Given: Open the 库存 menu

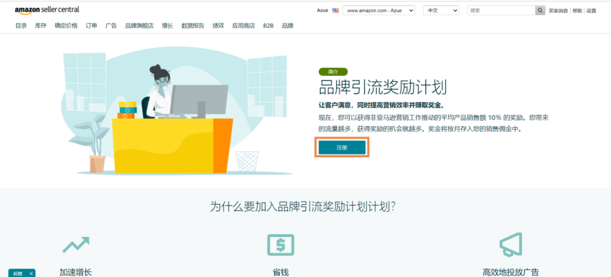Looking at the screenshot, I should click(x=41, y=25).
